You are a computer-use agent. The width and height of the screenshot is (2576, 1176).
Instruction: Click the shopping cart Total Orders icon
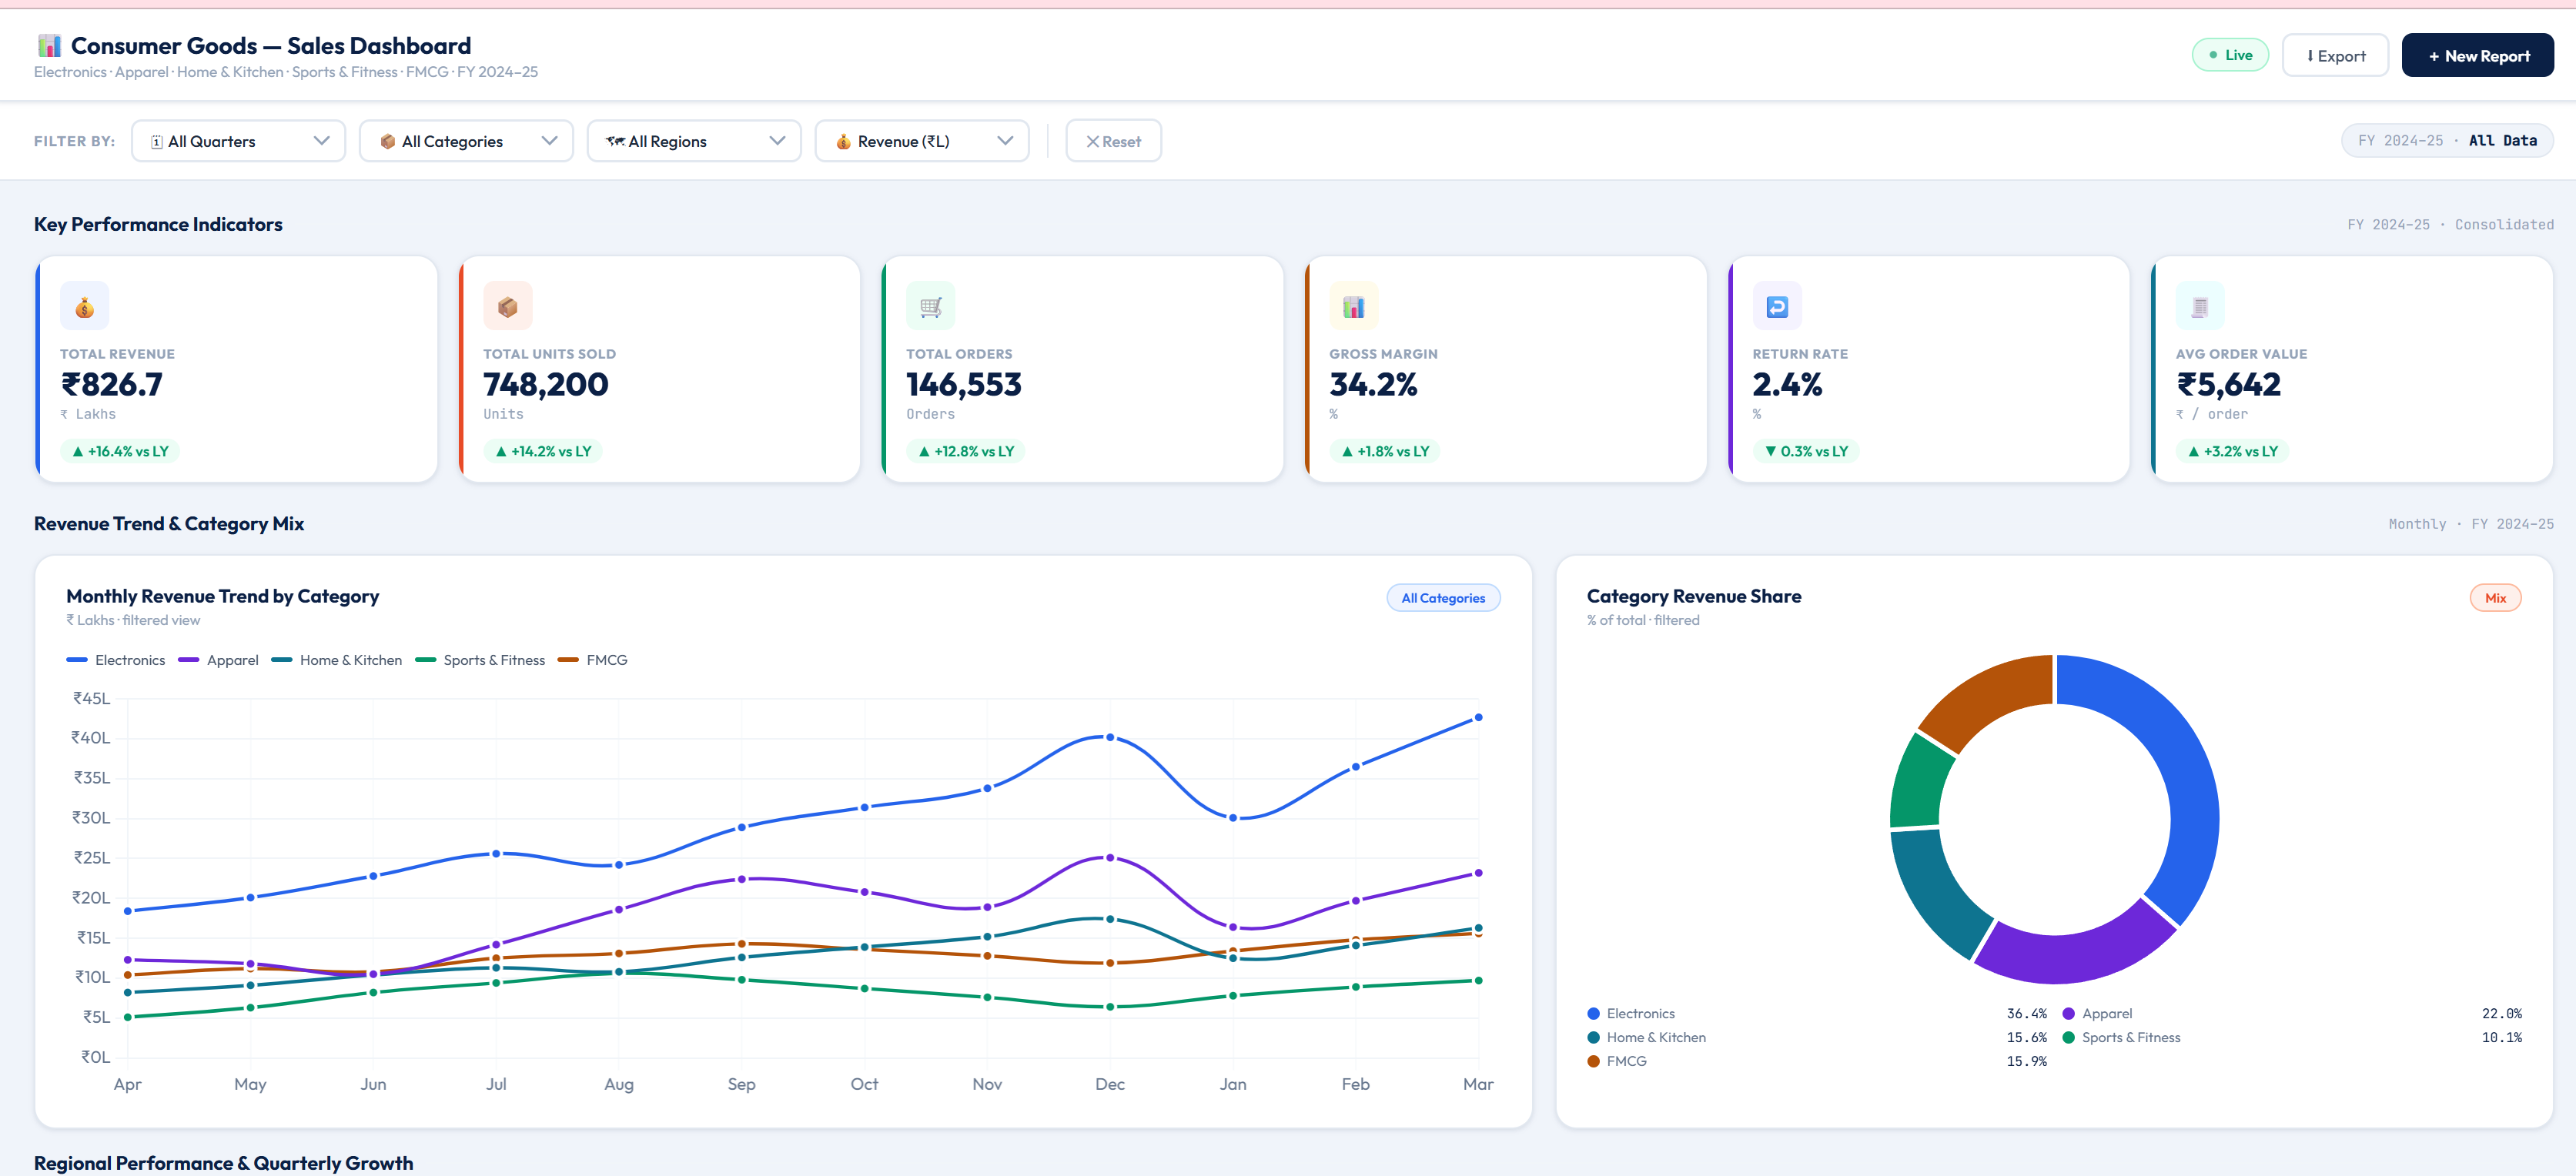[931, 306]
